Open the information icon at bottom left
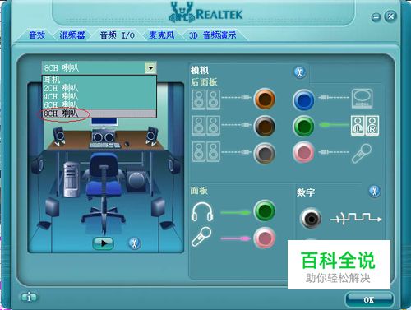 pyautogui.click(x=29, y=297)
